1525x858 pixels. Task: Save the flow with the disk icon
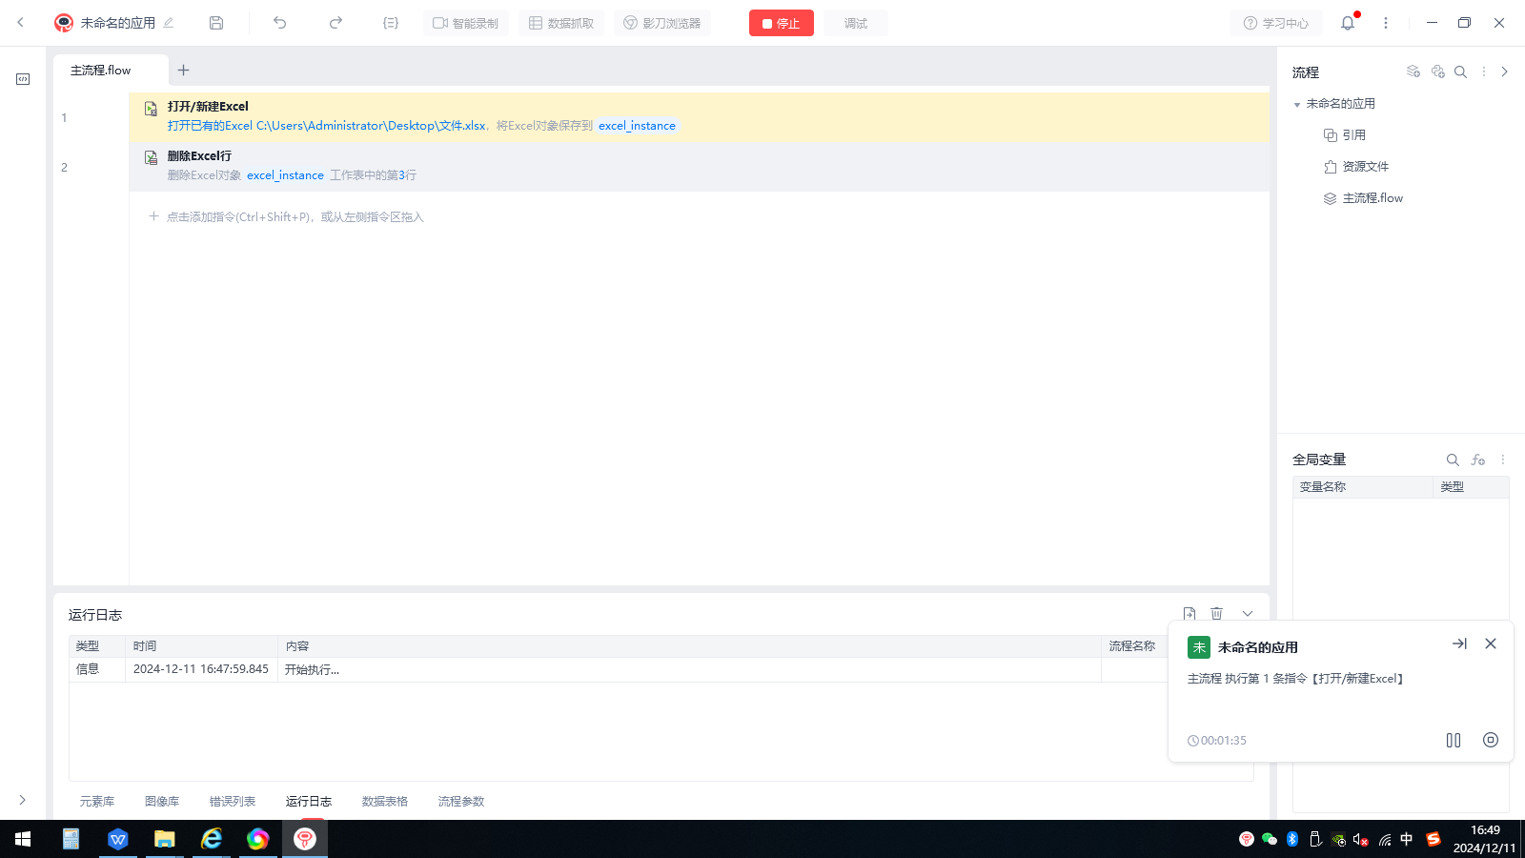[x=216, y=23]
